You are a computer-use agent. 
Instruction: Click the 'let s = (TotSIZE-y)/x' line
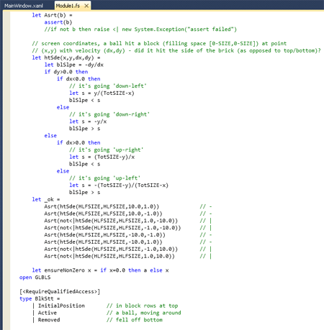pos(102,157)
